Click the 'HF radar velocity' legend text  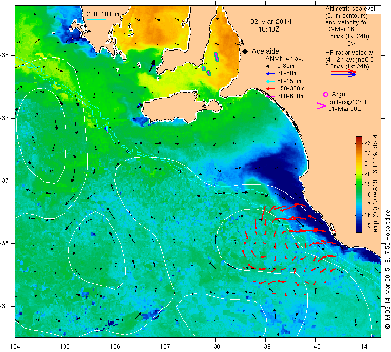349,53
